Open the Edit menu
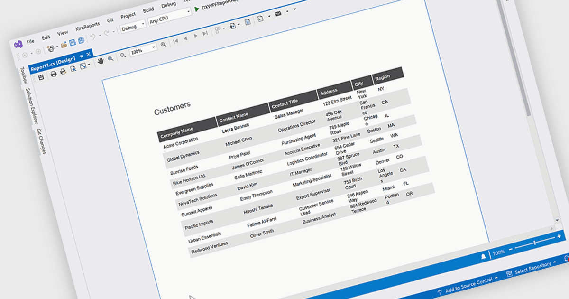 point(46,37)
